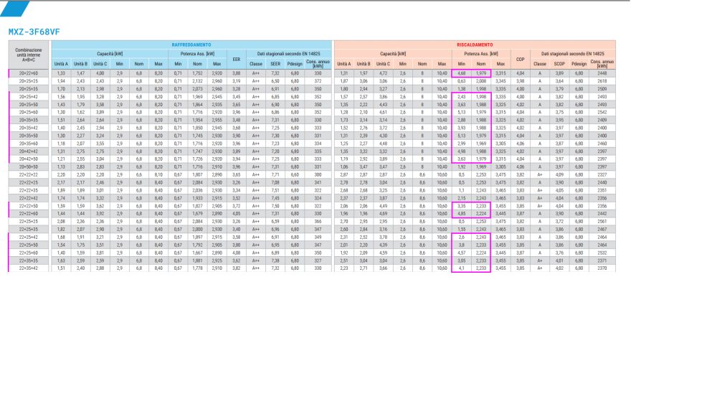The width and height of the screenshot is (717, 404).
Task: Click the 0,63 heating minimum power cell
Action: 462,80
